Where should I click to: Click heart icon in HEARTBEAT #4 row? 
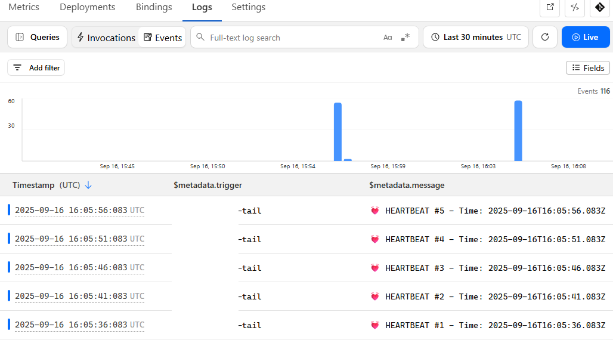point(375,239)
